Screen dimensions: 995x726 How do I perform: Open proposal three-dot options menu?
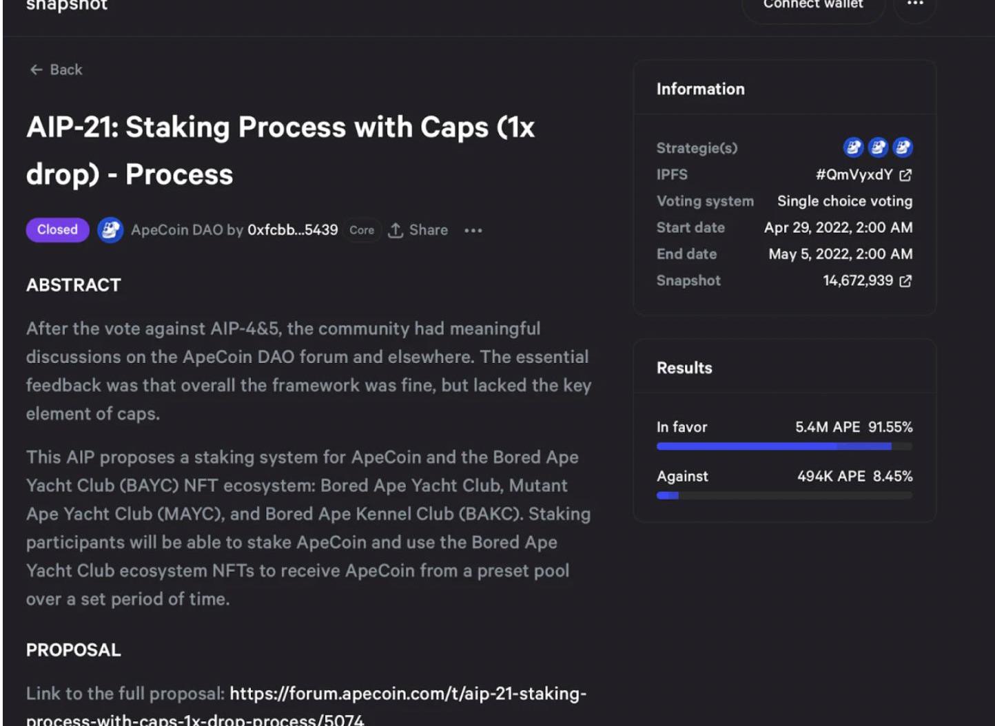[473, 230]
